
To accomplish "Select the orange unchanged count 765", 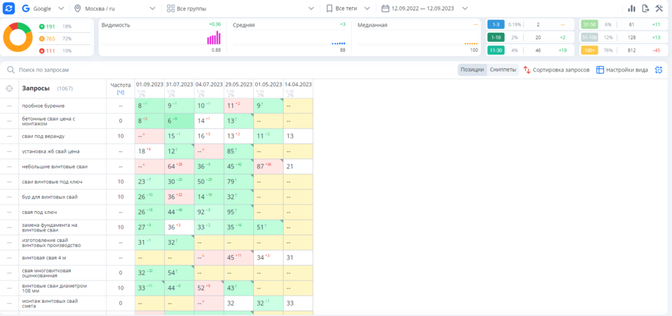I will coord(51,39).
